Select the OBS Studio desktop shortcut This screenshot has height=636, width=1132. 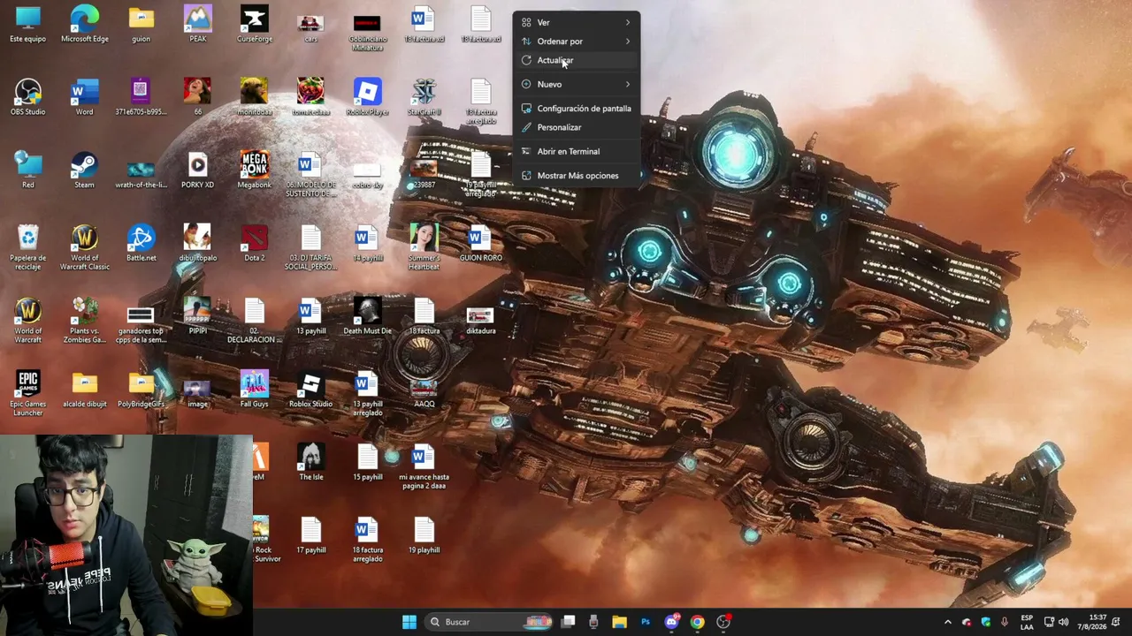27,97
